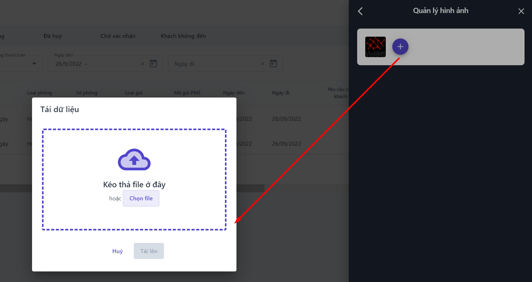Click the back arrow in Quản lý hình ảnh panel
The width and height of the screenshot is (532, 282).
tap(360, 11)
